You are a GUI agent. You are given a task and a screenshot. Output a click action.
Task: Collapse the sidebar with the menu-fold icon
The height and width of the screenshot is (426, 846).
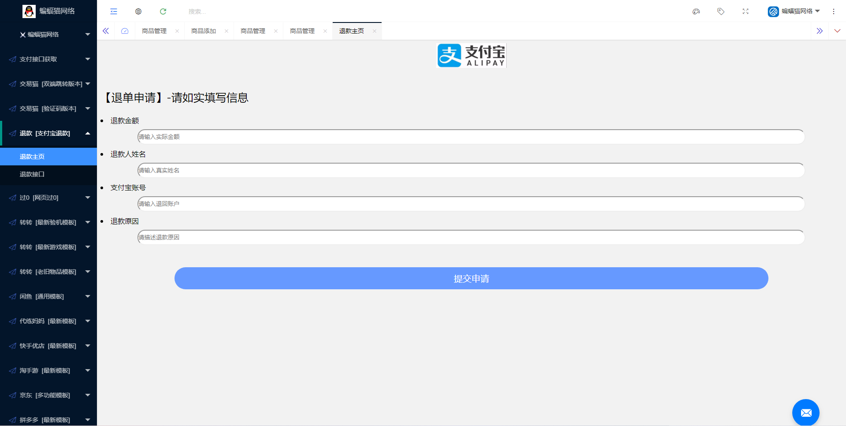coord(114,11)
